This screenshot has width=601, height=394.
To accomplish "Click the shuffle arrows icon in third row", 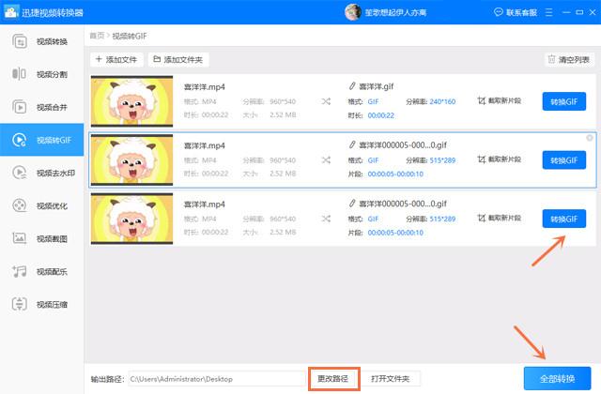I will point(326,219).
